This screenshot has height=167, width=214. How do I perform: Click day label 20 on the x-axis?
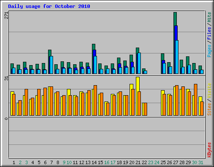[132, 162]
